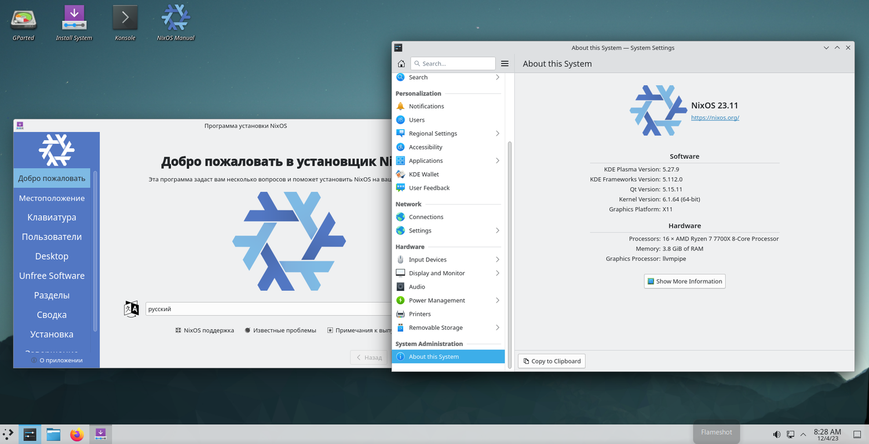This screenshot has height=444, width=869.
Task: Click the installer Назад button
Action: click(368, 358)
